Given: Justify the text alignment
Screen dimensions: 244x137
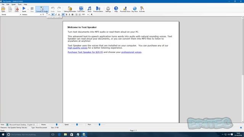Looking at the screenshot, I should [72, 14].
